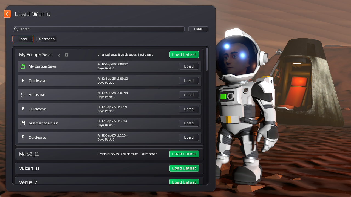
Task: Load Latest for My Europa Save
Action: pyautogui.click(x=184, y=55)
